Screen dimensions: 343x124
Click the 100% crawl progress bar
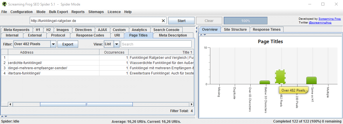tap(246, 21)
